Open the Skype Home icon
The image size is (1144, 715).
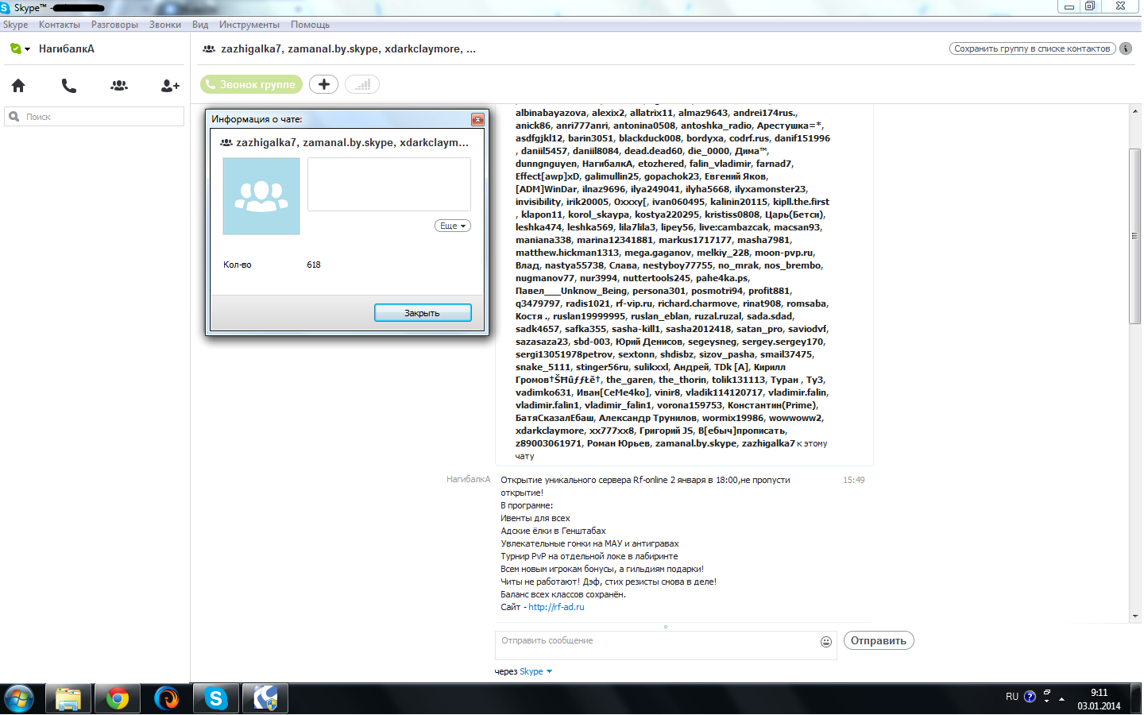click(x=18, y=85)
